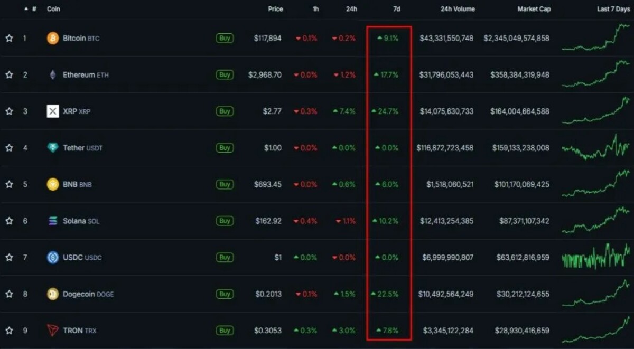The width and height of the screenshot is (634, 349).
Task: Click the XRP logo icon
Action: coord(53,111)
